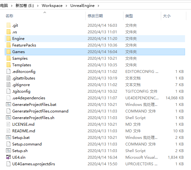Go to 电脑 in the breadcrumb
Viewport: 191px width, 170px height.
(x=4, y=6)
